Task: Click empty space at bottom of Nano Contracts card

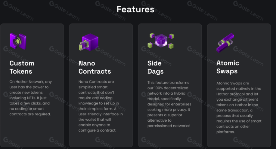Action: coord(101,141)
